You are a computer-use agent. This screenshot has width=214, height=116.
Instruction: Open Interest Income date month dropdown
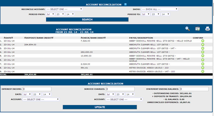[27, 94]
